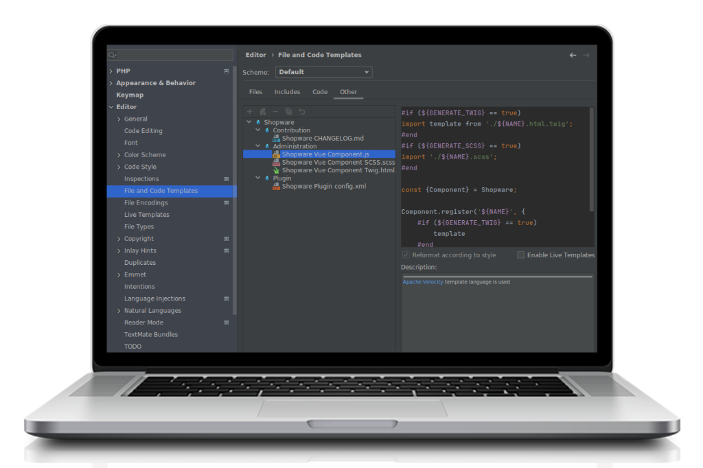
Task: Collapse the Editor settings section
Action: click(x=111, y=107)
